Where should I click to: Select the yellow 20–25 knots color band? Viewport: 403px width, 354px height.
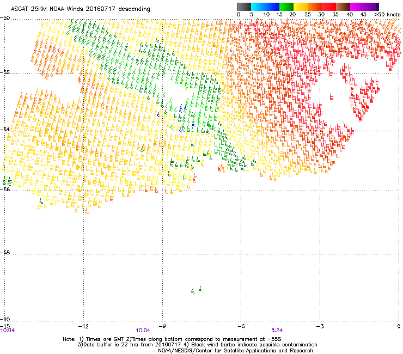click(301, 7)
